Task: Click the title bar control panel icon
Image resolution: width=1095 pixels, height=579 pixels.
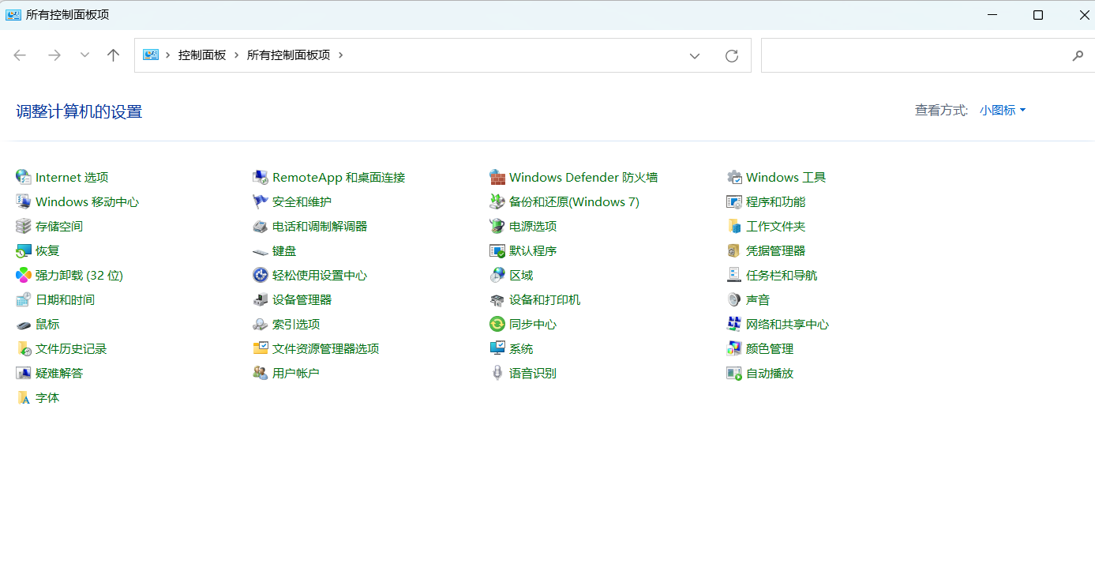Action: (13, 15)
